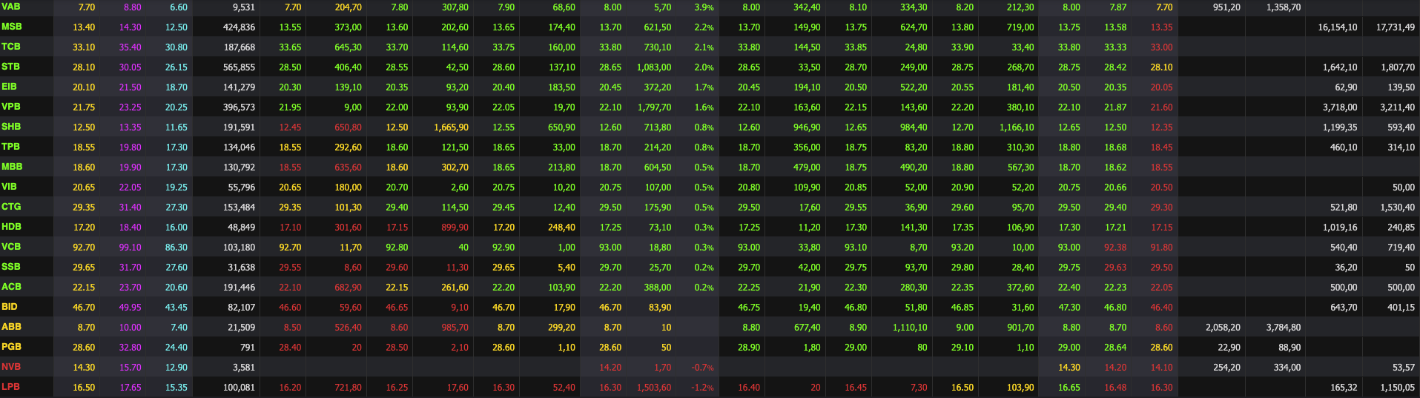Select VPB value 3,718,00

(x=1341, y=107)
